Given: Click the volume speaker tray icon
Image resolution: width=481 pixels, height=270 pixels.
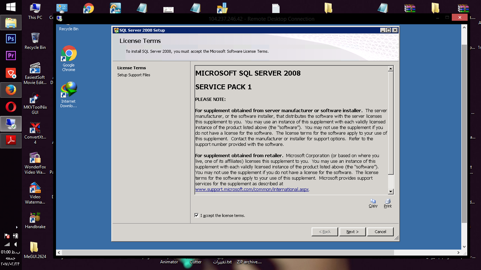Looking at the screenshot, I should coord(15,244).
